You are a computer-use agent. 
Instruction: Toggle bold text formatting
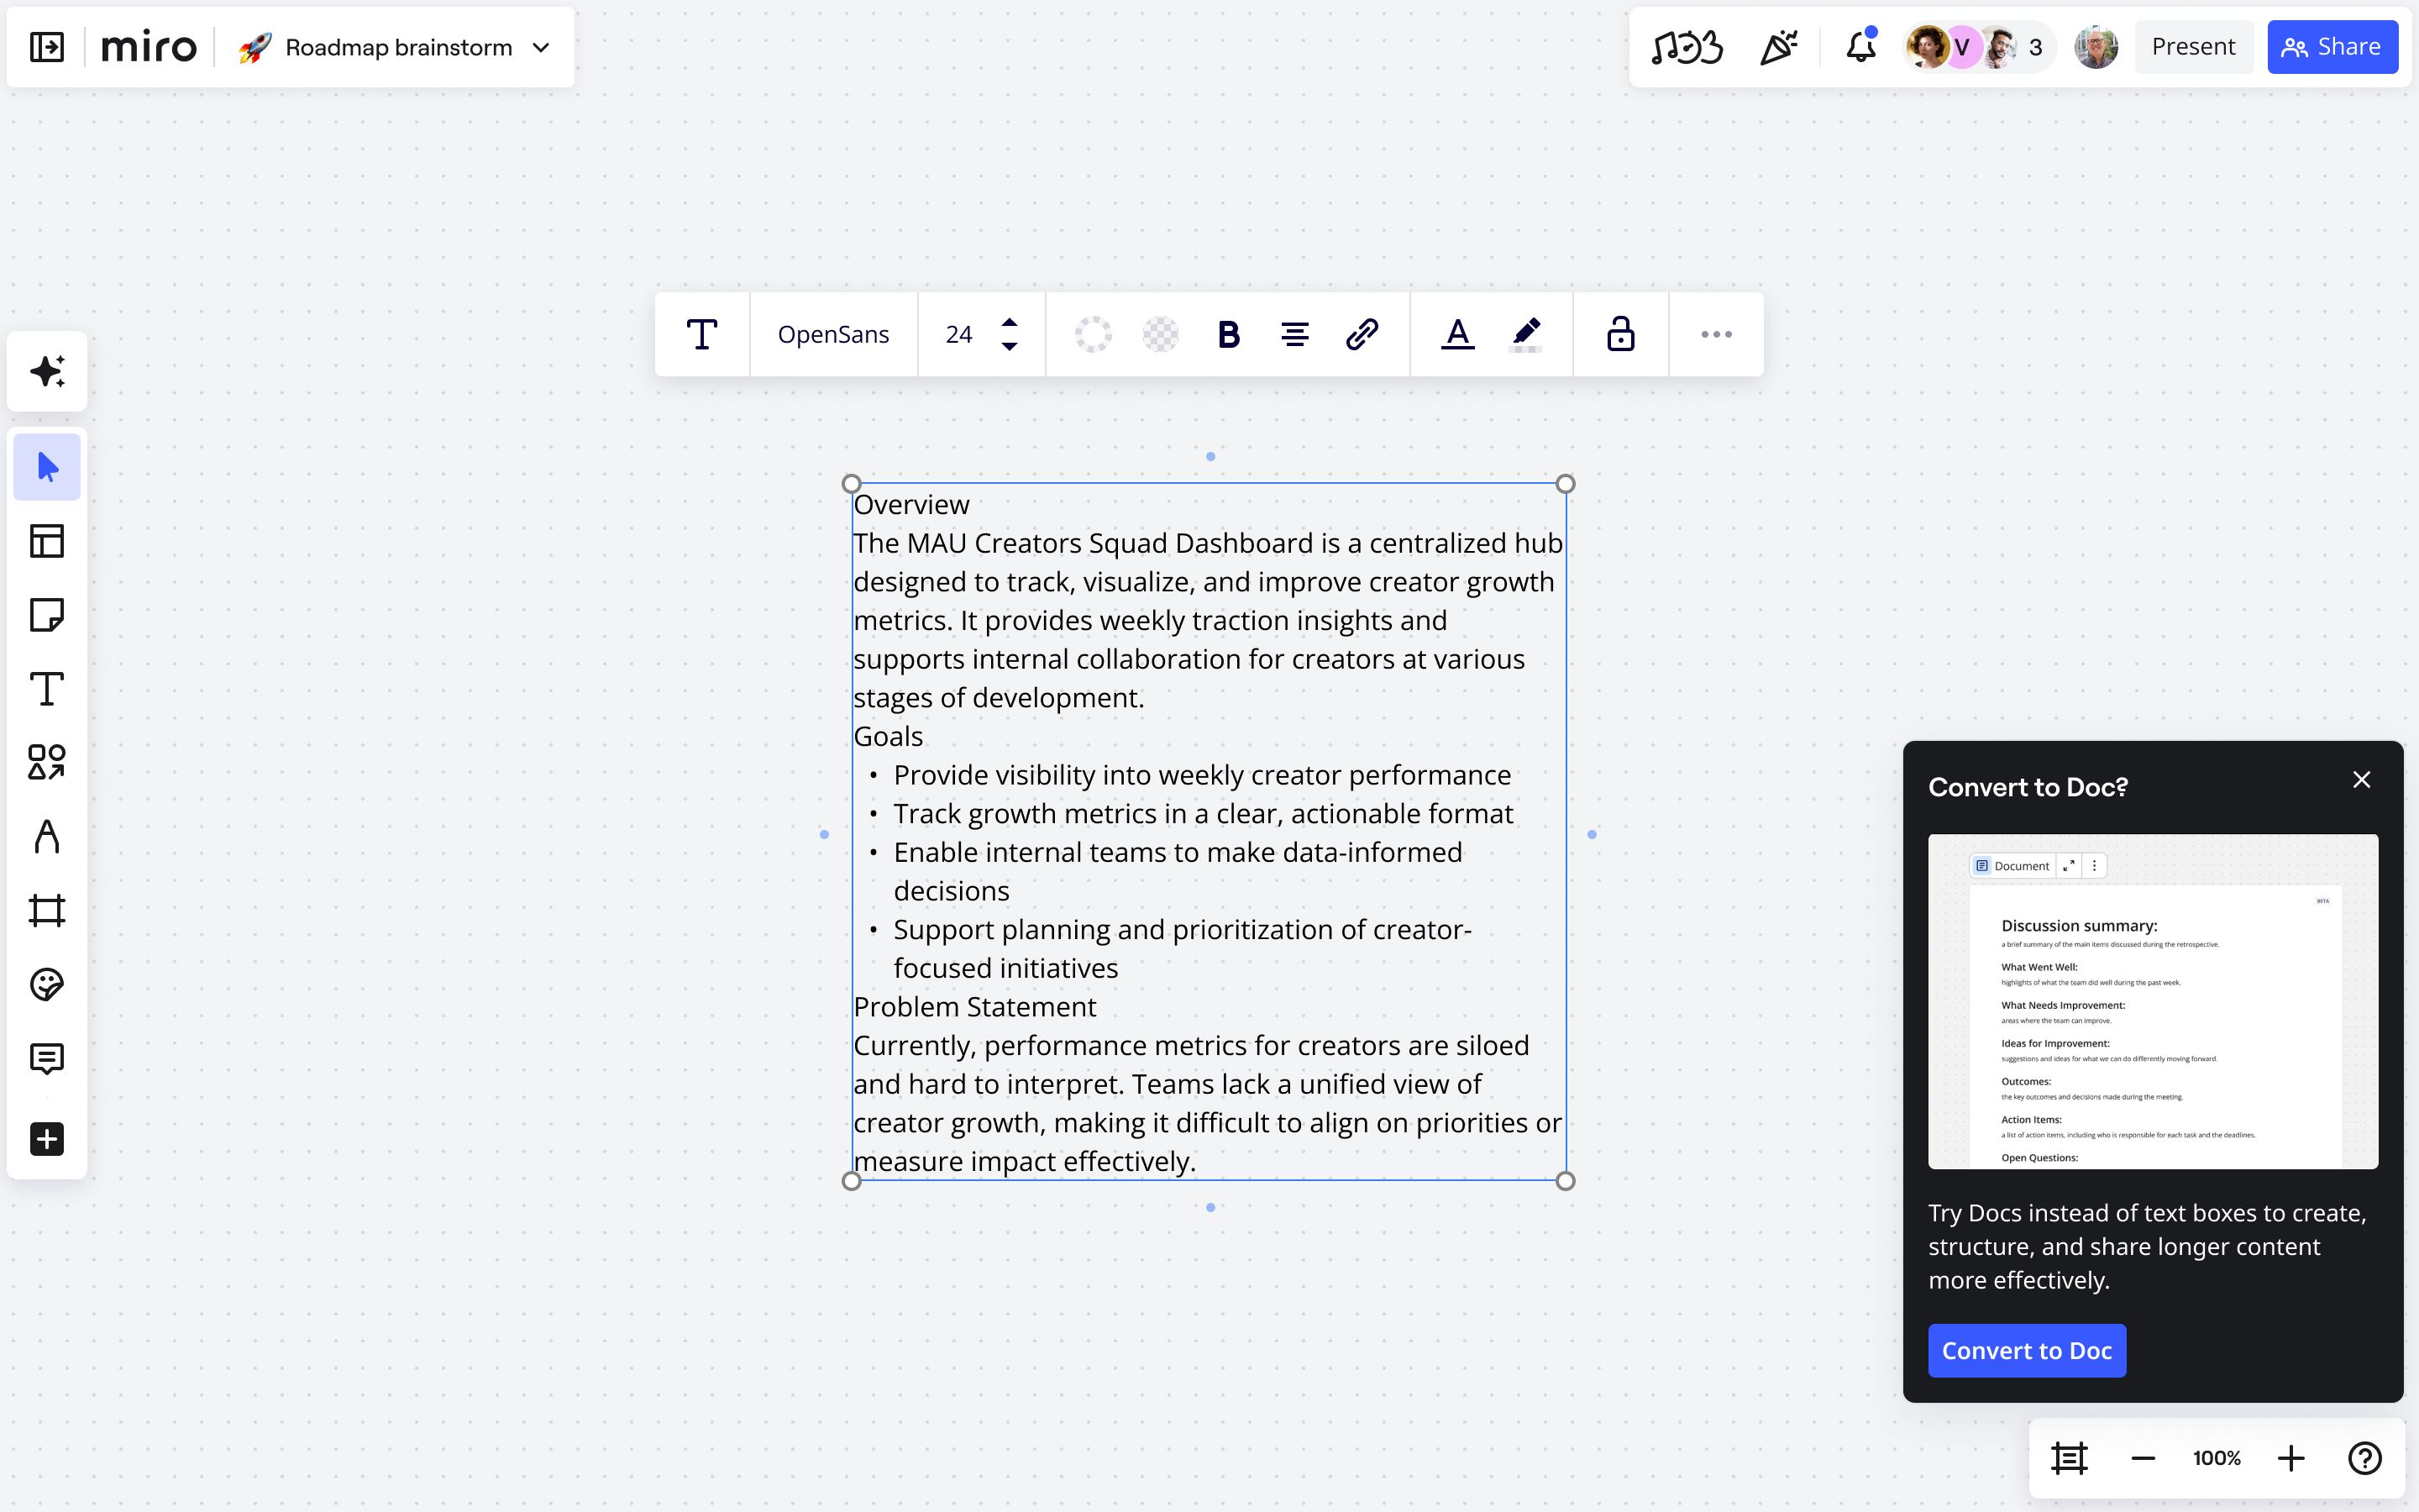click(1229, 334)
